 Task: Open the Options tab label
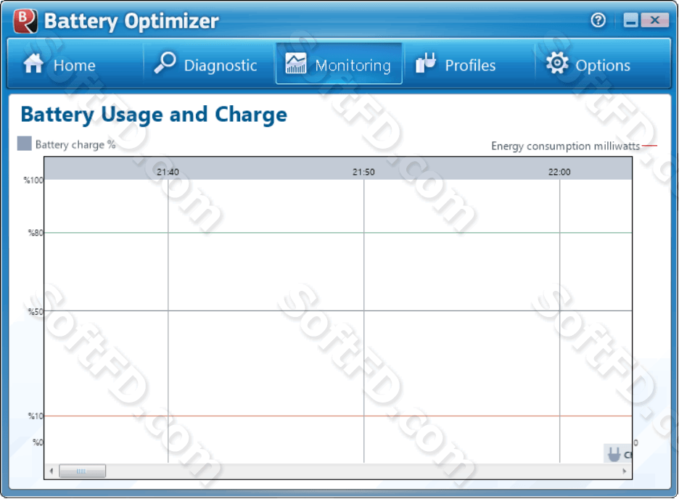603,65
